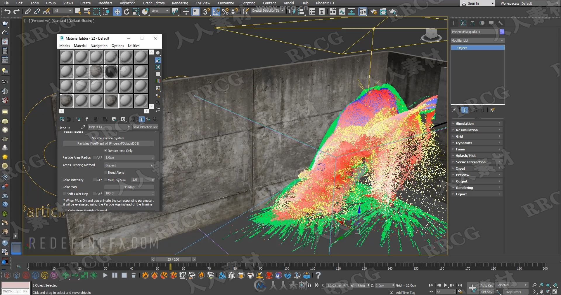This screenshot has width=561, height=295.
Task: Open the Create panel tab (plus icon)
Action: pos(454,23)
